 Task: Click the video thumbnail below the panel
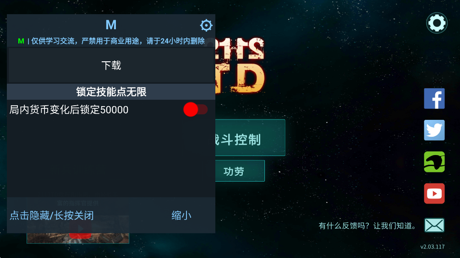point(78,238)
